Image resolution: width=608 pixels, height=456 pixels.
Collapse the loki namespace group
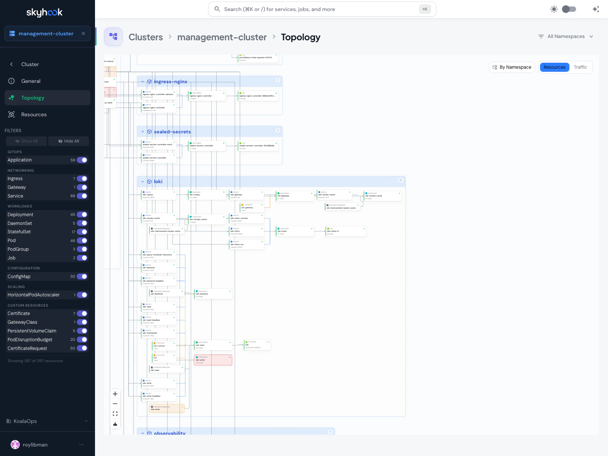142,182
